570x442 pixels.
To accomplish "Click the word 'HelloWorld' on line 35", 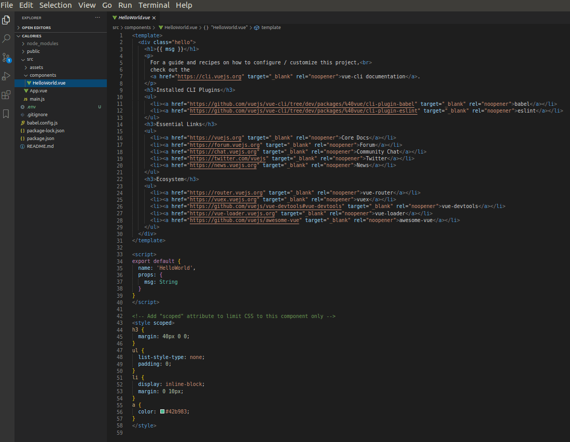I will tap(174, 268).
